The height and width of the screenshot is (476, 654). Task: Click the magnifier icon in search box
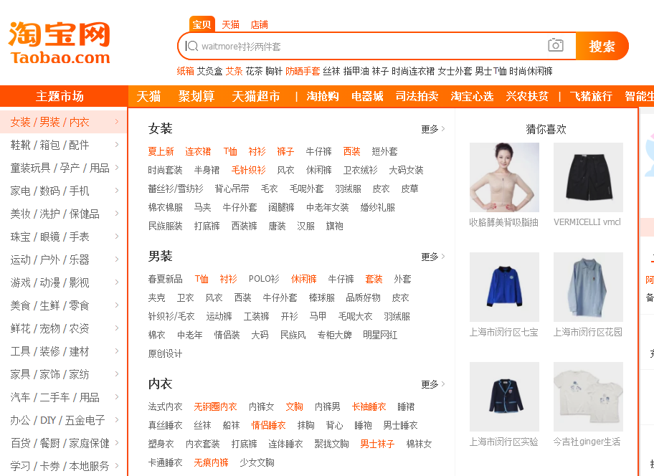191,46
